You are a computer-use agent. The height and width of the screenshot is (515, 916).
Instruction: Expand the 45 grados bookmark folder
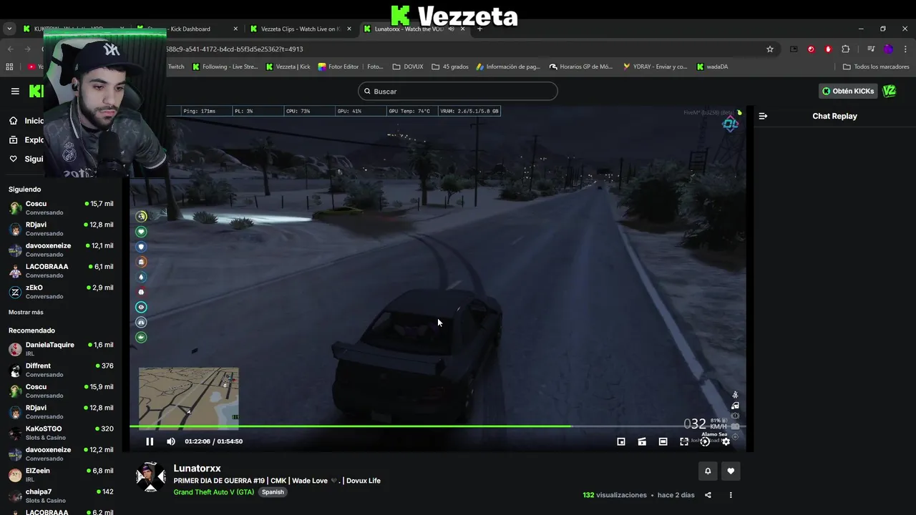(450, 67)
